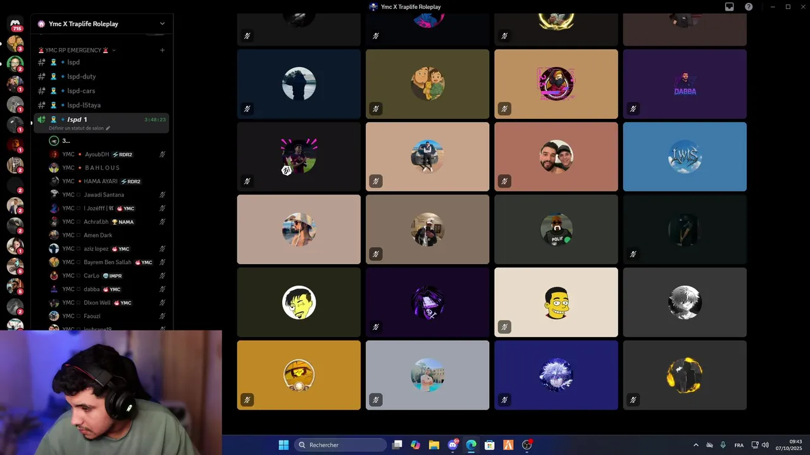Click the voice speaker icon of lspd 1
Screen dimensions: 810x455
41,119
